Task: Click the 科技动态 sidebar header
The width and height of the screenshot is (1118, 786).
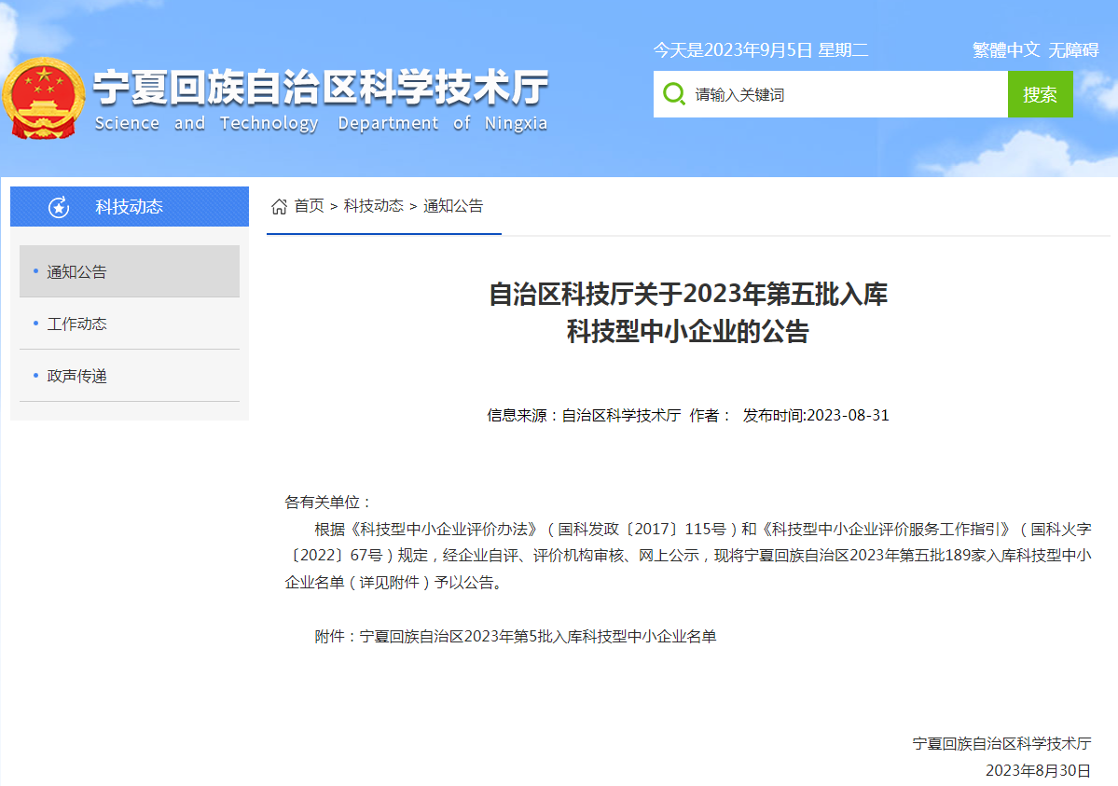Action: [x=129, y=207]
